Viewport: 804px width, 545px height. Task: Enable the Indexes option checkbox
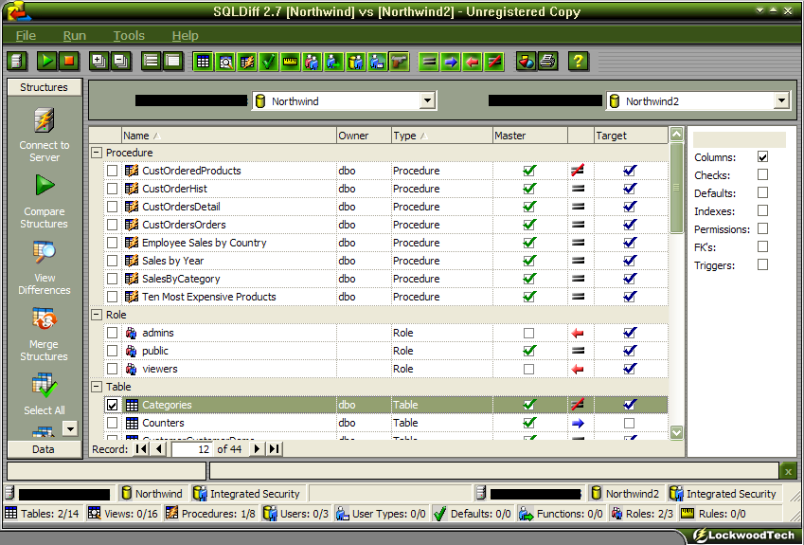(x=763, y=211)
